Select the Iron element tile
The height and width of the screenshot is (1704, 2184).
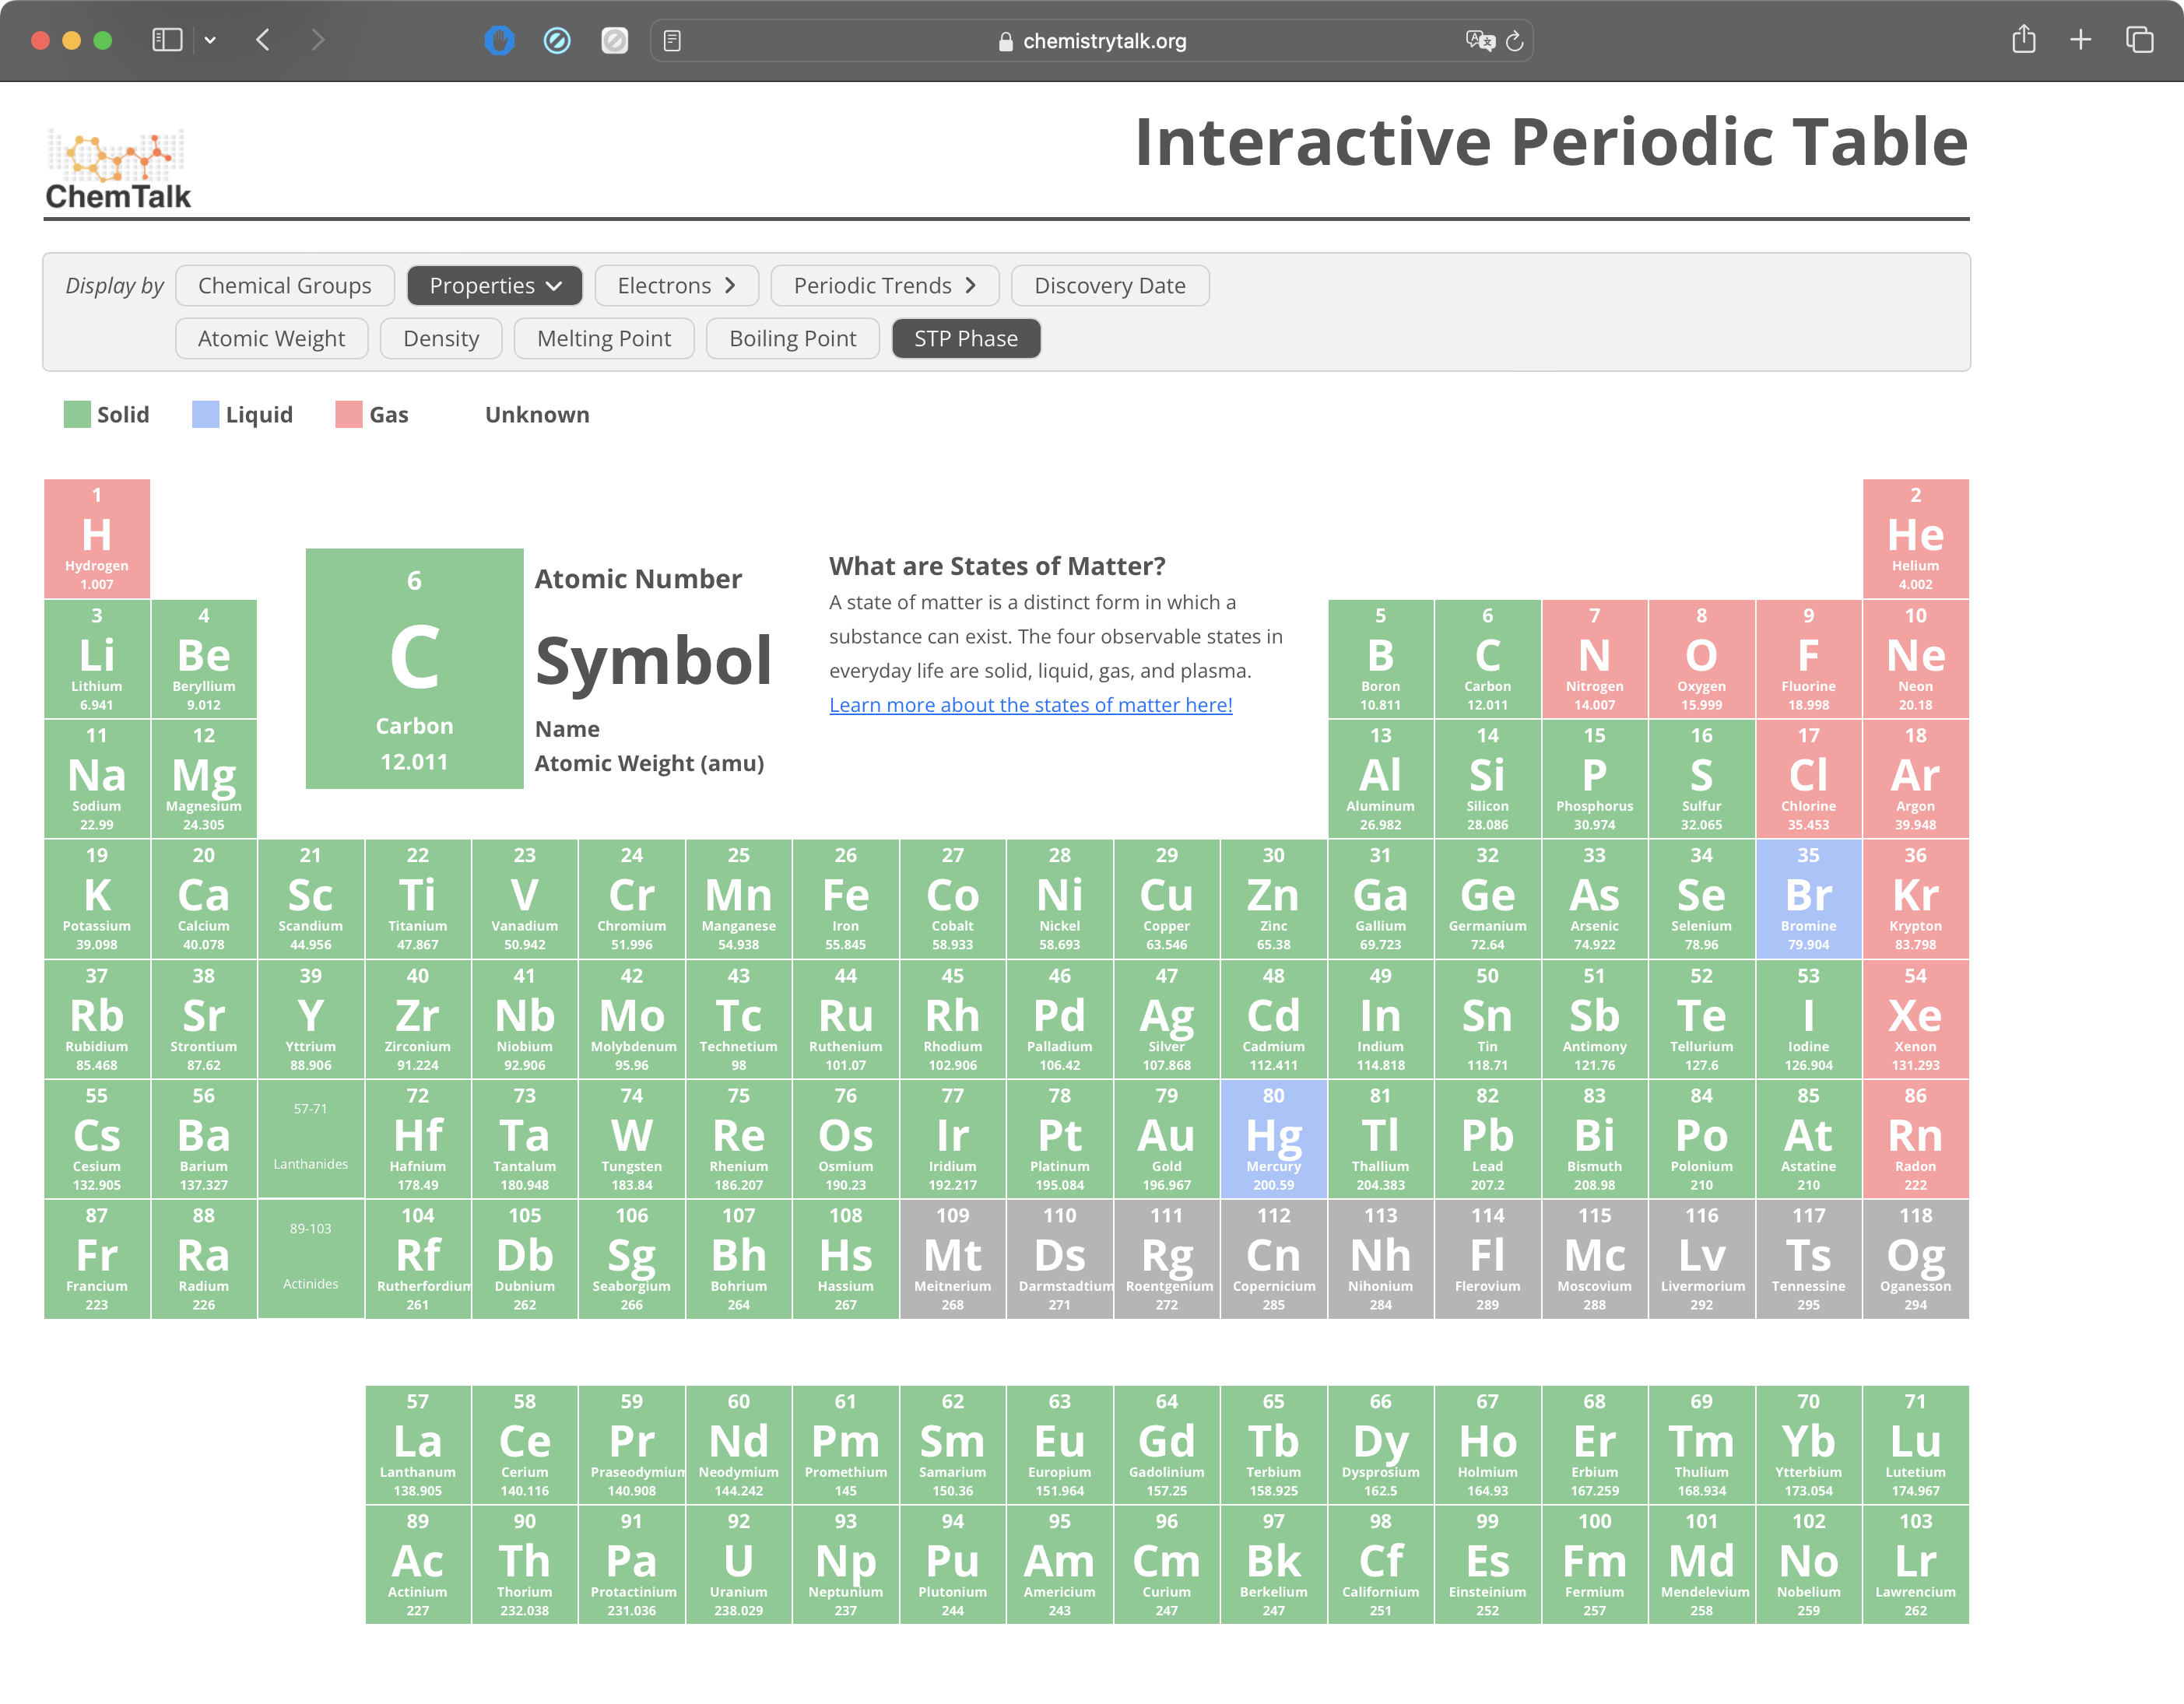[845, 899]
